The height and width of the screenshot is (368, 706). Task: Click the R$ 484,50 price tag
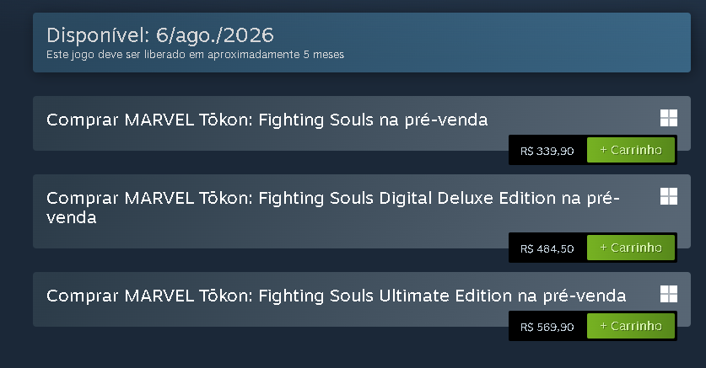coord(547,249)
